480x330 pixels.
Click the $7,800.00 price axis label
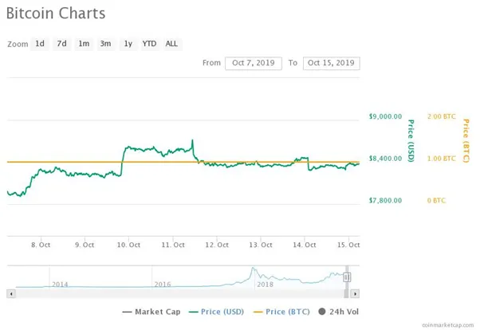(x=385, y=201)
